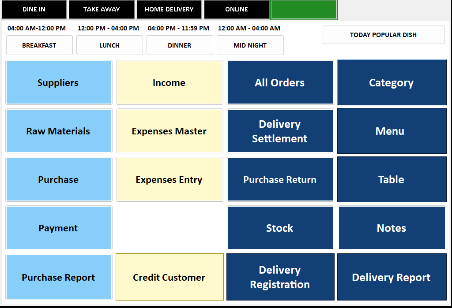Go to the Purchase screen
The image size is (452, 308).
59,179
